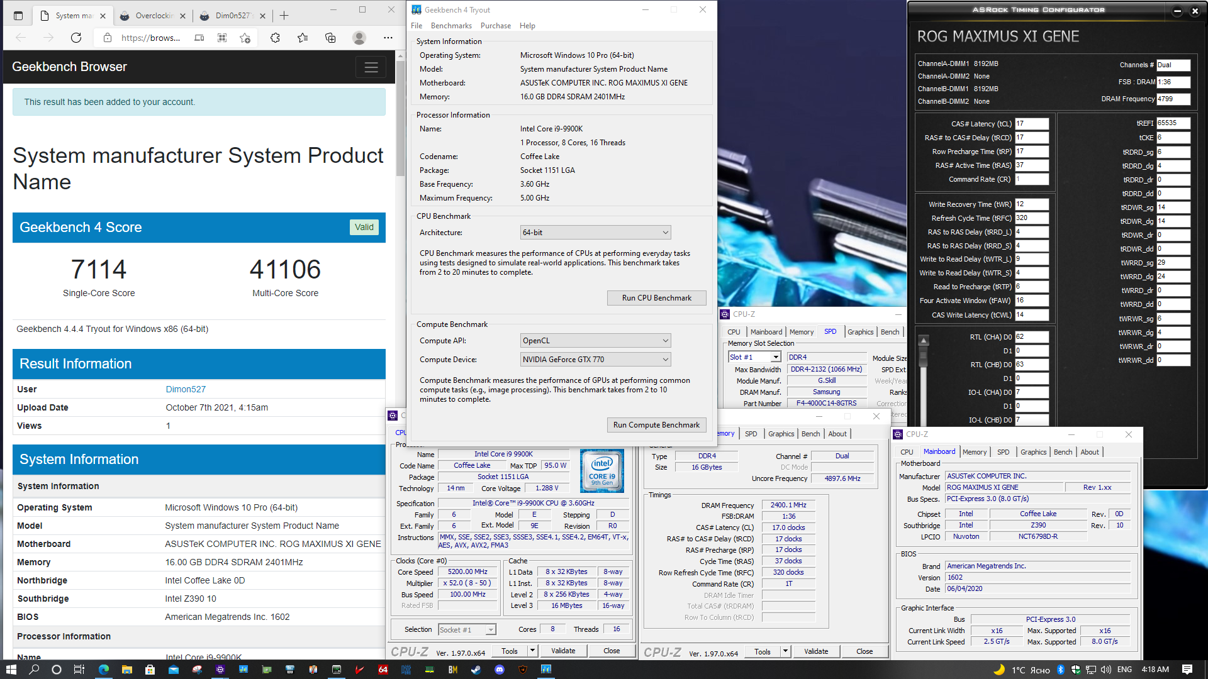Switch to Mainboard tab in SPD CPU-Z window
This screenshot has height=679, width=1208.
coord(766,332)
